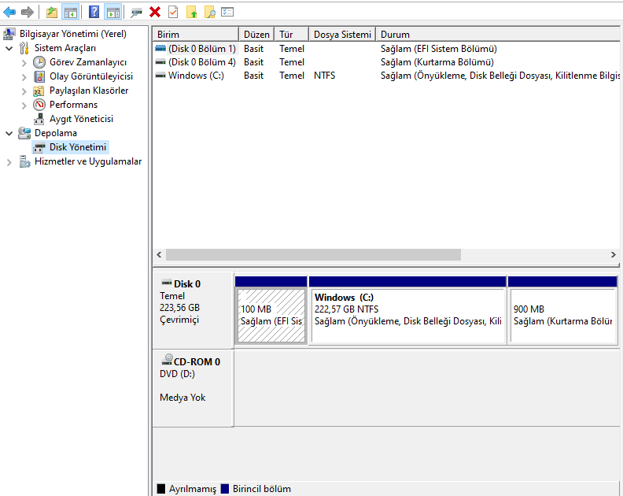Click the horizontal scrollbar thumb
The image size is (623, 496).
(x=313, y=254)
